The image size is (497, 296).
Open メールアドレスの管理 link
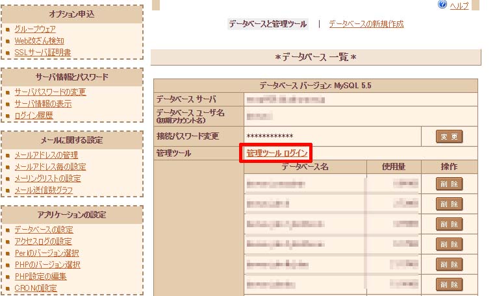46,155
